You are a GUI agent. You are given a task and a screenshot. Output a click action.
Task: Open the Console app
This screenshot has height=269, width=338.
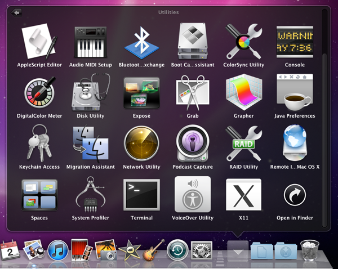(x=295, y=42)
